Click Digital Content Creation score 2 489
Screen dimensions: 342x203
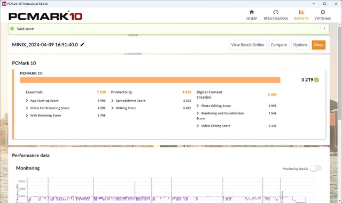point(272,95)
